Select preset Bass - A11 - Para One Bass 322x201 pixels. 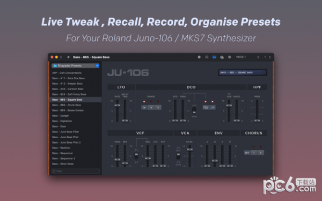click(75, 78)
